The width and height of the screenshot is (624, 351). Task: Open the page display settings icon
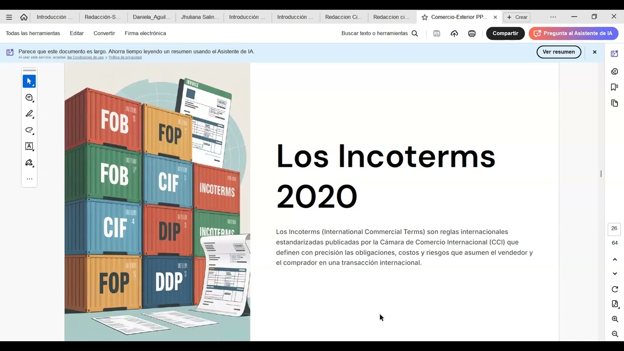[615, 304]
